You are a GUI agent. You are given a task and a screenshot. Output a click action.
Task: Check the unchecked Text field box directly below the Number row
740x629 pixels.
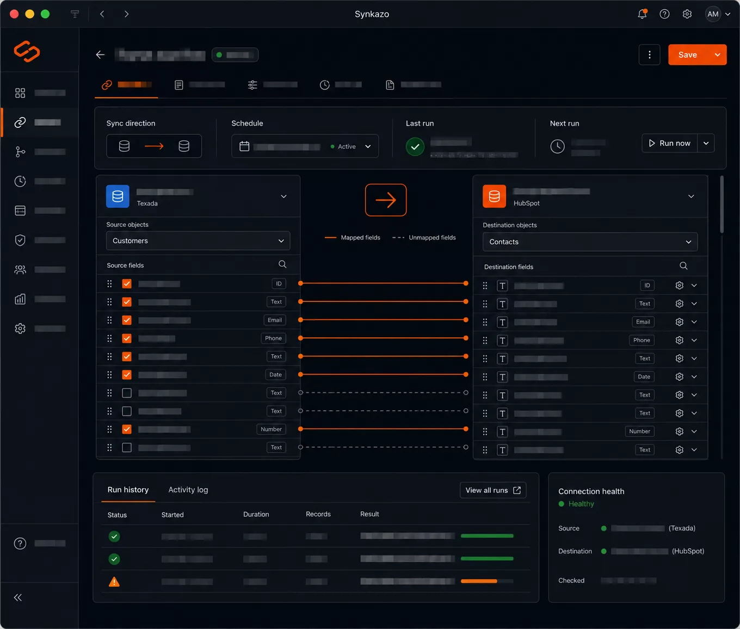[x=127, y=448]
